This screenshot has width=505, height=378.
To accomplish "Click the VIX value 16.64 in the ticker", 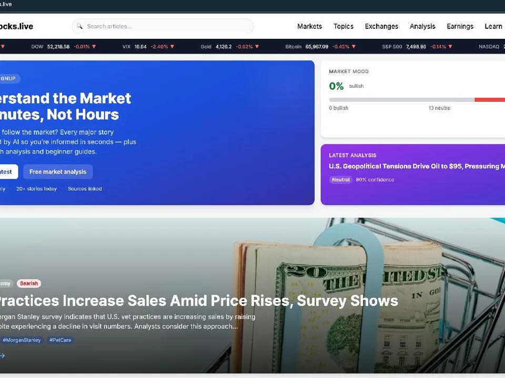I will click(140, 47).
